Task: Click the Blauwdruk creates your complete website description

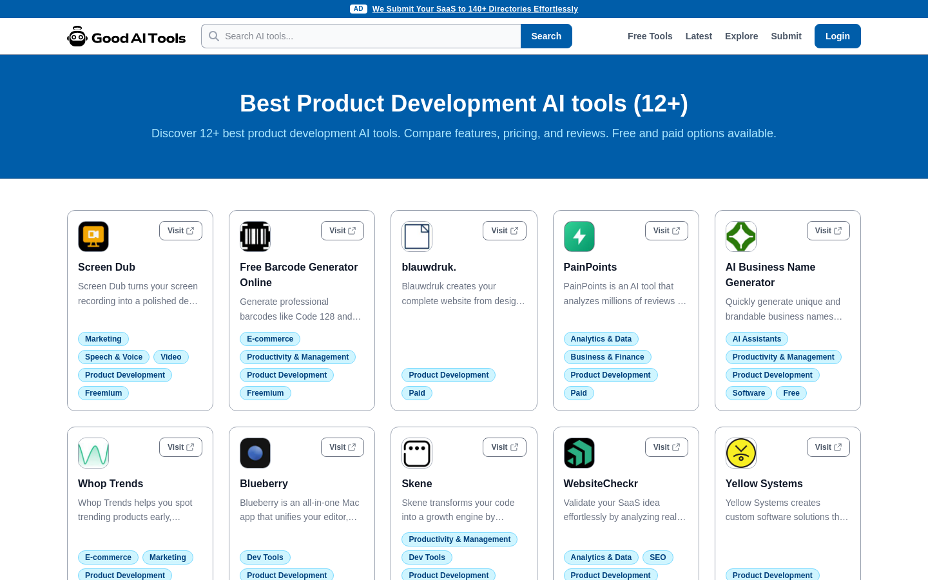Action: pyautogui.click(x=463, y=293)
